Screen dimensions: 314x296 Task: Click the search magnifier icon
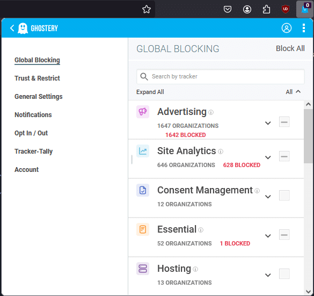[144, 77]
